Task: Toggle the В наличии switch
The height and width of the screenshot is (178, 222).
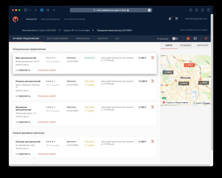Action: (x=175, y=38)
